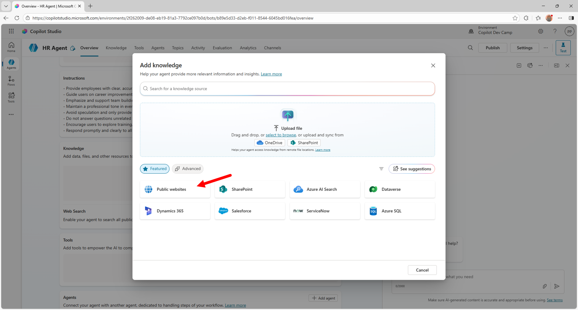
Task: Choose ServiceNow knowledge source
Action: (325, 211)
